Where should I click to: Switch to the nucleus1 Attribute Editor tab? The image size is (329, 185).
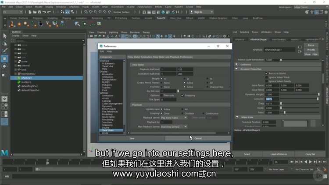296,40
